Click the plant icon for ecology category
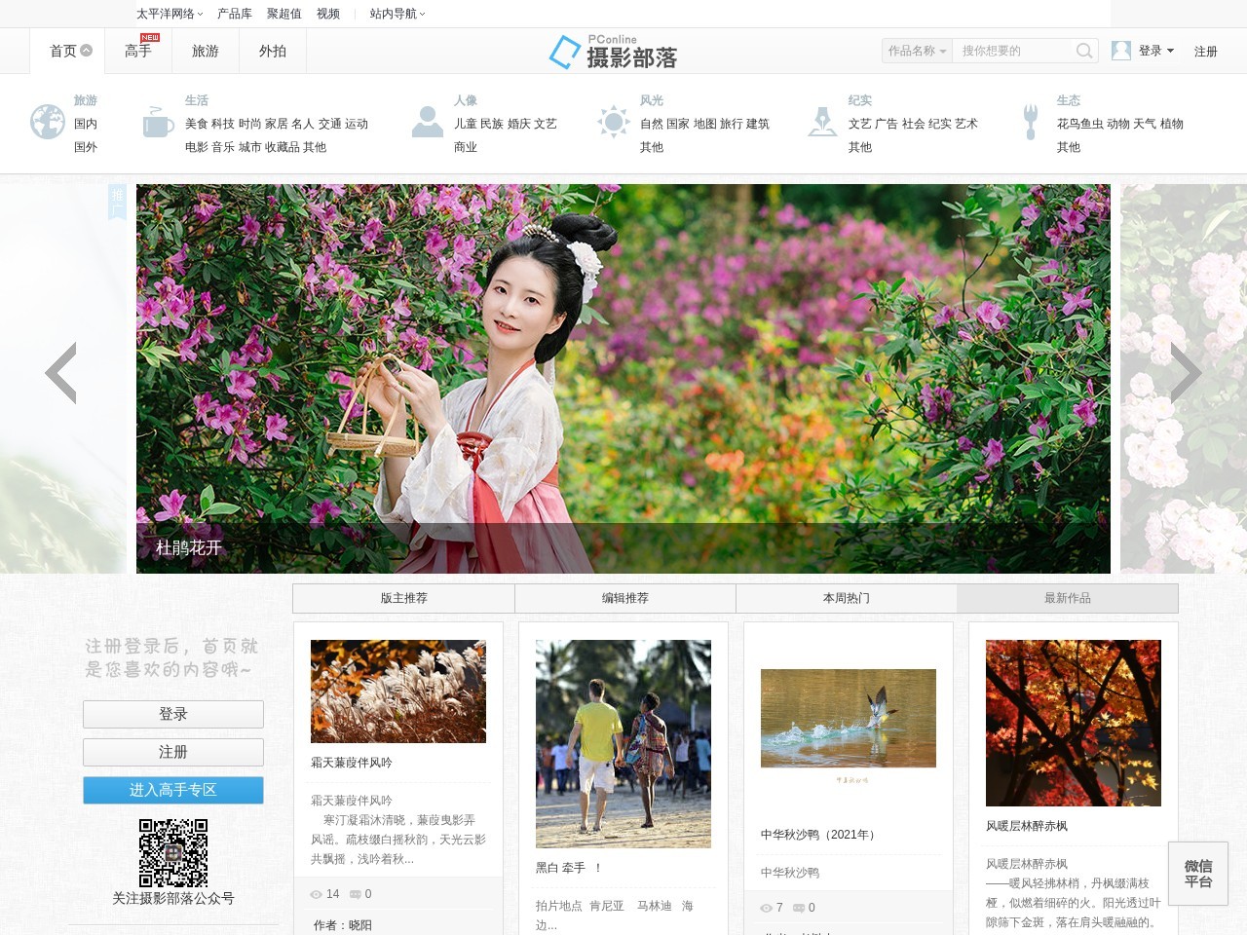This screenshot has height=935, width=1247. pos(1031,123)
